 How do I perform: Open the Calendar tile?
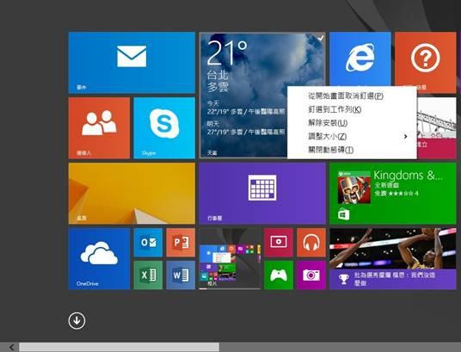[262, 194]
